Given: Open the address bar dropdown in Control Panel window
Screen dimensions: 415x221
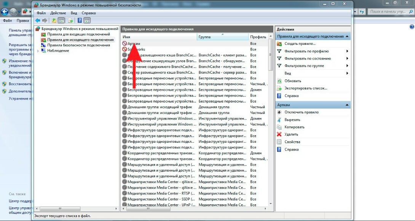Looking at the screenshot, I should coord(356,12).
